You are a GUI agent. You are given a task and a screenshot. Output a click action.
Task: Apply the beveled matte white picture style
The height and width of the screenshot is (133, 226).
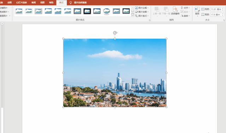pyautogui.click(x=29, y=11)
